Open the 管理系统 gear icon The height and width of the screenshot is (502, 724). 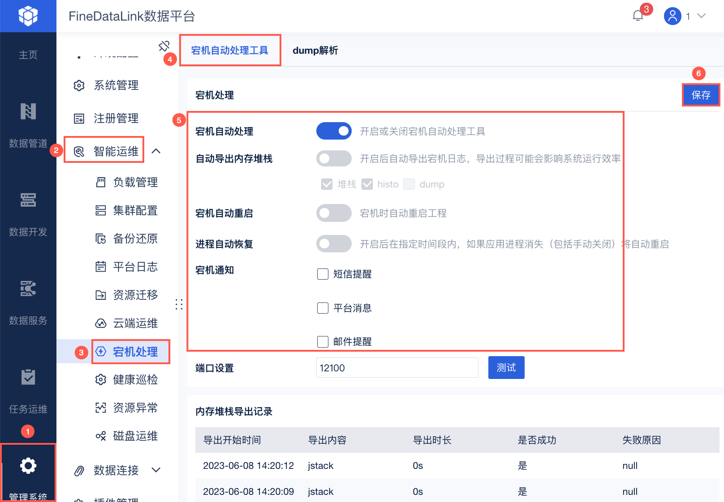pos(28,466)
